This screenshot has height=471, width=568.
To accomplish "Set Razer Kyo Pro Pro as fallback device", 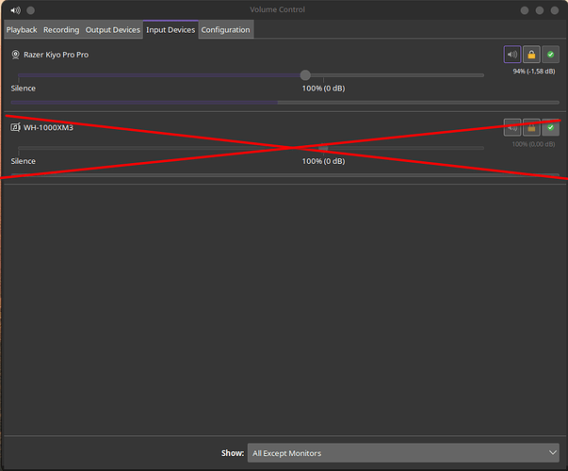I will coord(551,55).
